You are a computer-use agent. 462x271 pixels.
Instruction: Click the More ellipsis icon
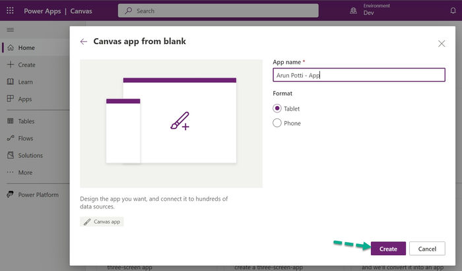click(x=11, y=172)
